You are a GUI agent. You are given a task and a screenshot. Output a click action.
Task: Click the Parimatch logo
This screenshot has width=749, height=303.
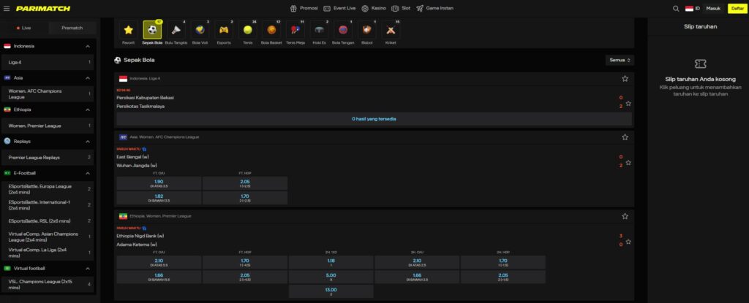[43, 9]
